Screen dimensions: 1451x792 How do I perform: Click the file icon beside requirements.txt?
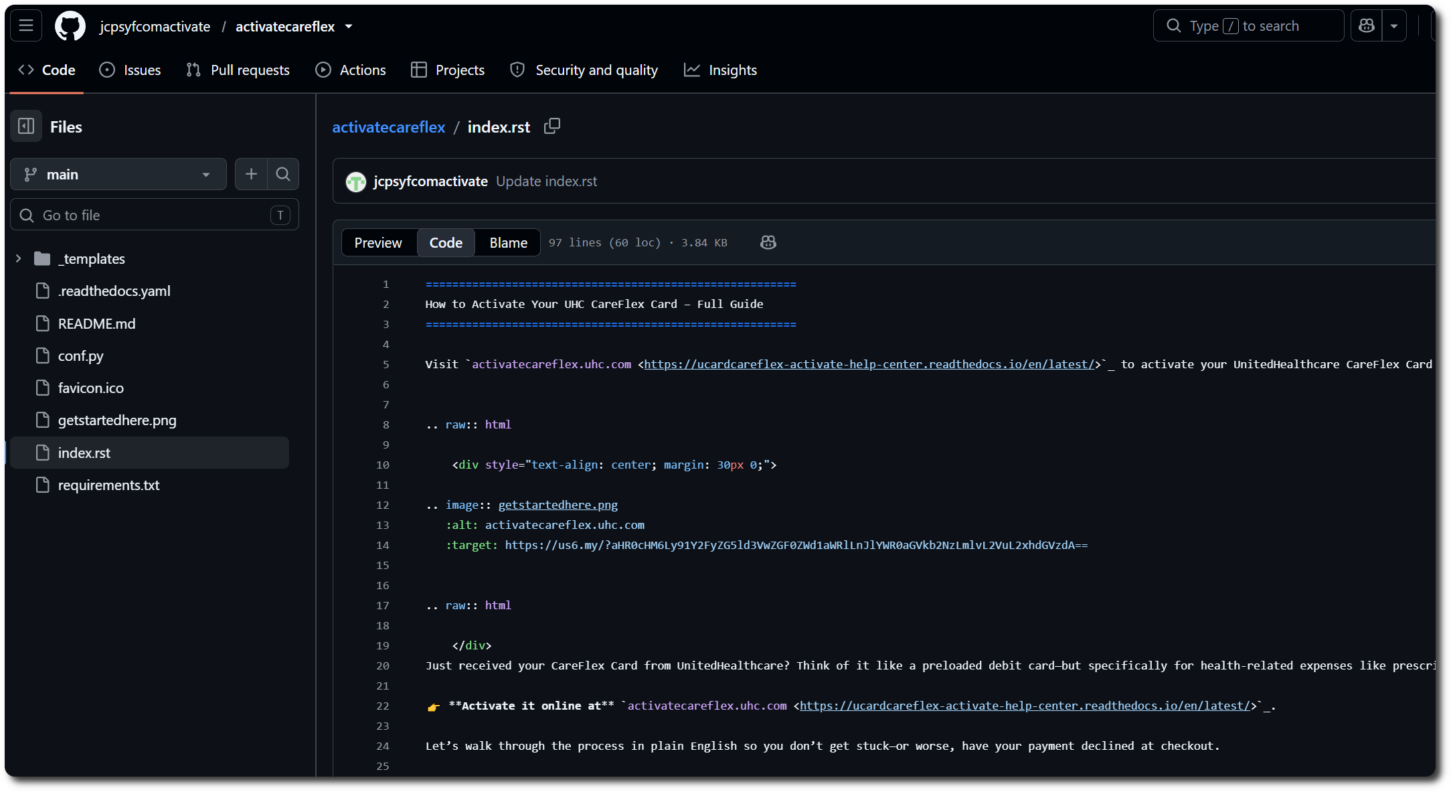[43, 485]
